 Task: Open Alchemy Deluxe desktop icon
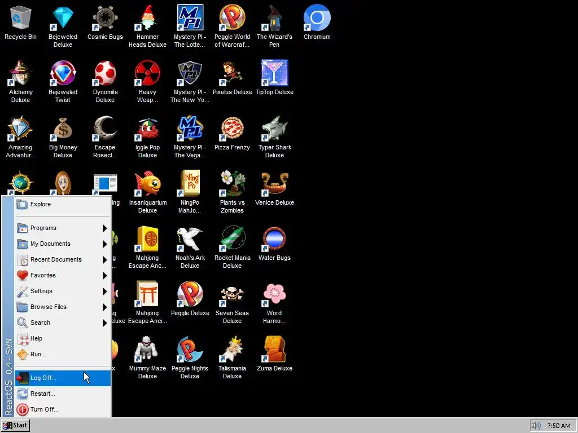[x=20, y=73]
